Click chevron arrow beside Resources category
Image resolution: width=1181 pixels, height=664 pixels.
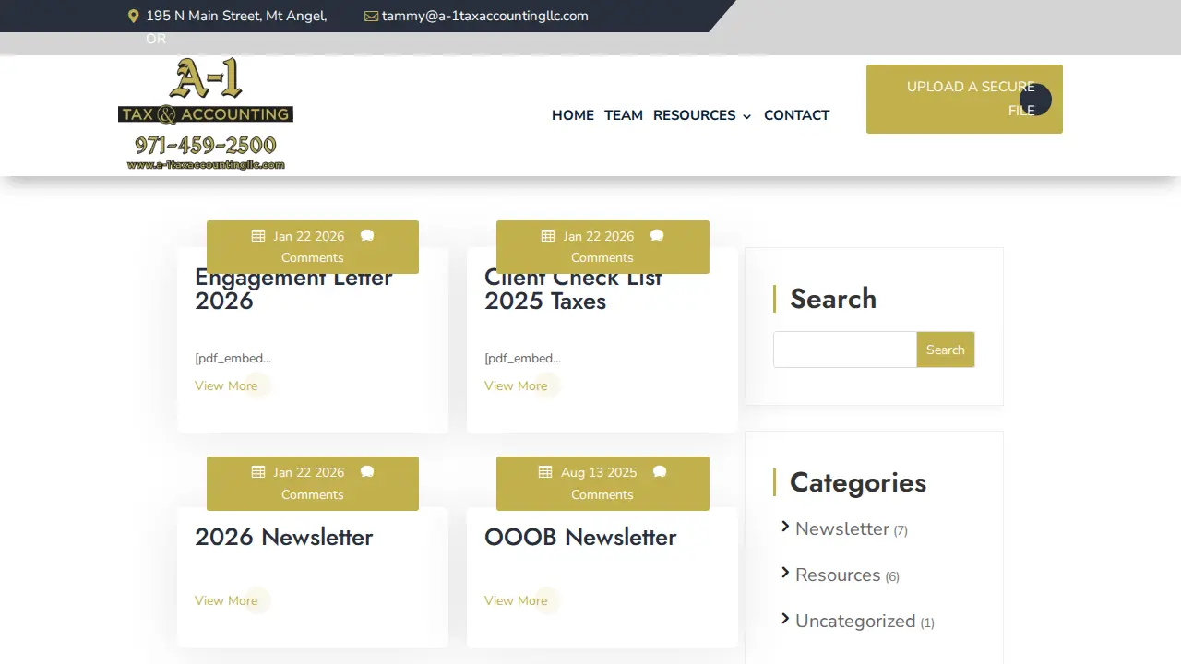[785, 573]
